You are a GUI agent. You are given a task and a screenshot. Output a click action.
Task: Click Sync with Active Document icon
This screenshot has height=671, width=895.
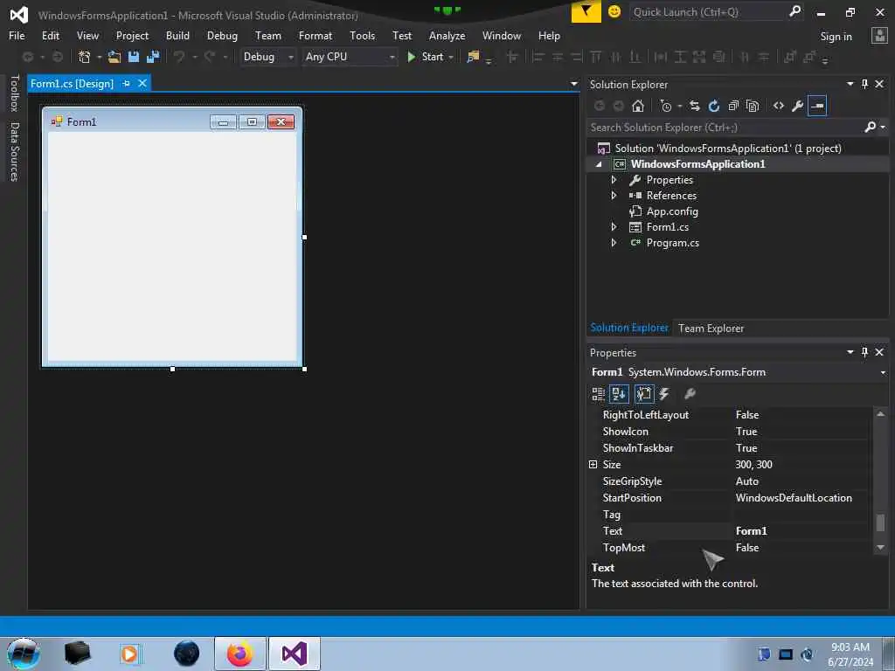pos(695,106)
